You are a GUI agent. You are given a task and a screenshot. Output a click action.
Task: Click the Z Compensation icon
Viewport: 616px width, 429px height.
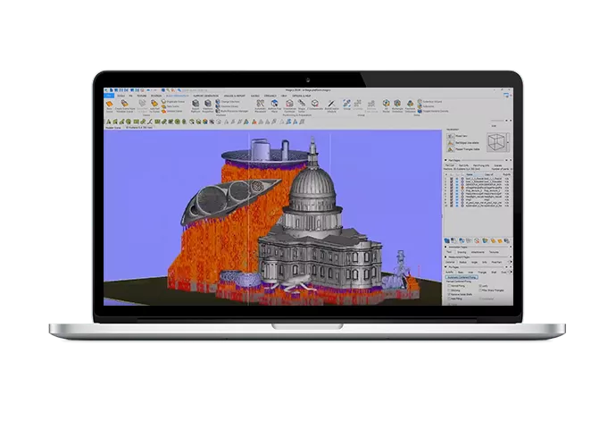(315, 103)
